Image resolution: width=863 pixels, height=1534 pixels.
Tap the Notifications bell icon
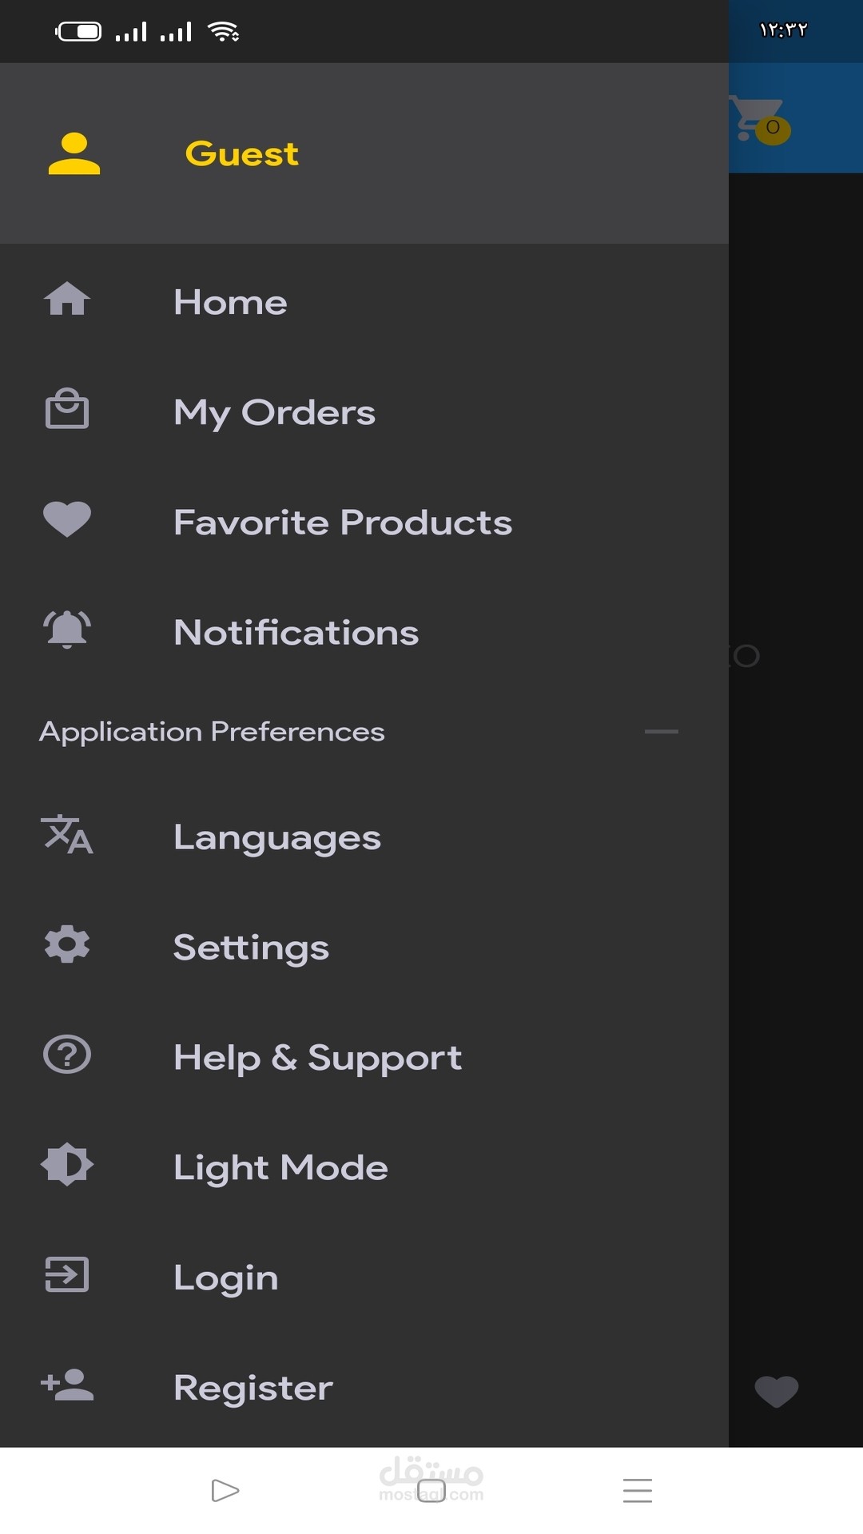click(x=67, y=630)
